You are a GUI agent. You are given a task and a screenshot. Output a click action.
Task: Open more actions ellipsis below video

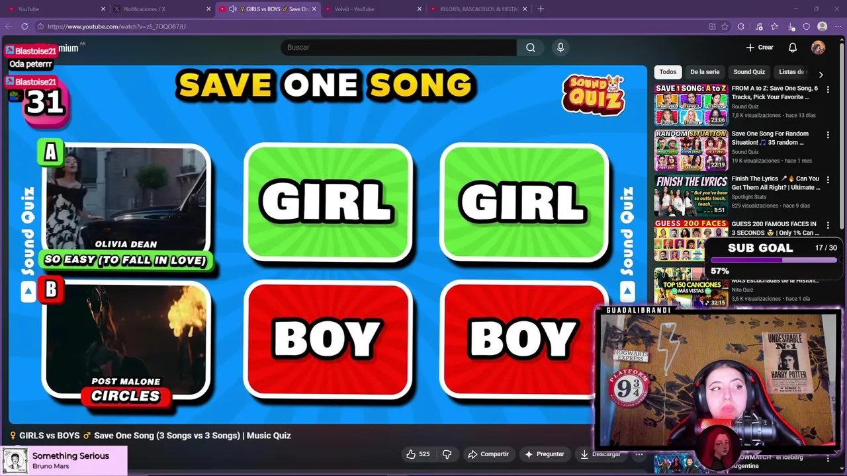pos(639,454)
